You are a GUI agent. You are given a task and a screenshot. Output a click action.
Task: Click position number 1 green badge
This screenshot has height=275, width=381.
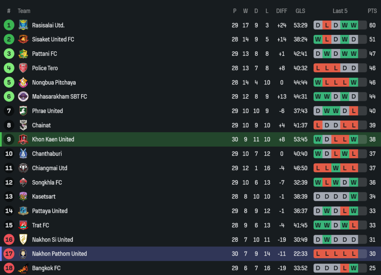click(x=9, y=25)
